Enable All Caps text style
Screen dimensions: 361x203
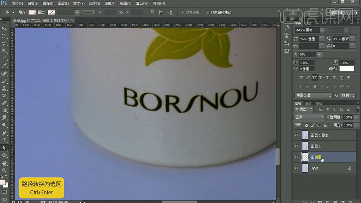pyautogui.click(x=314, y=78)
